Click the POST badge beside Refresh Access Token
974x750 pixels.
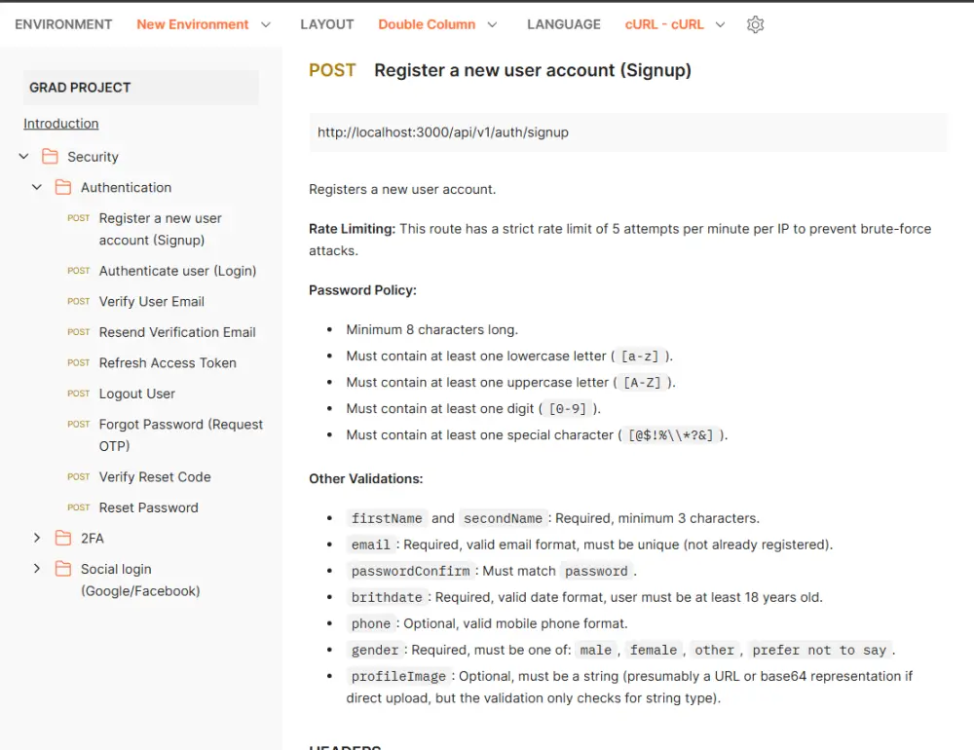coord(78,362)
